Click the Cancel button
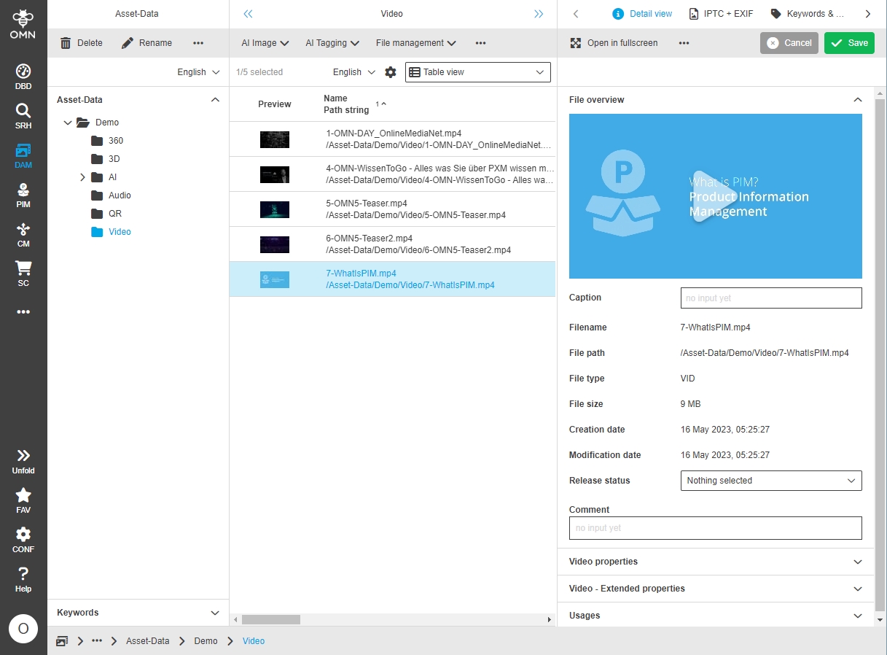This screenshot has height=655, width=887. 789,43
